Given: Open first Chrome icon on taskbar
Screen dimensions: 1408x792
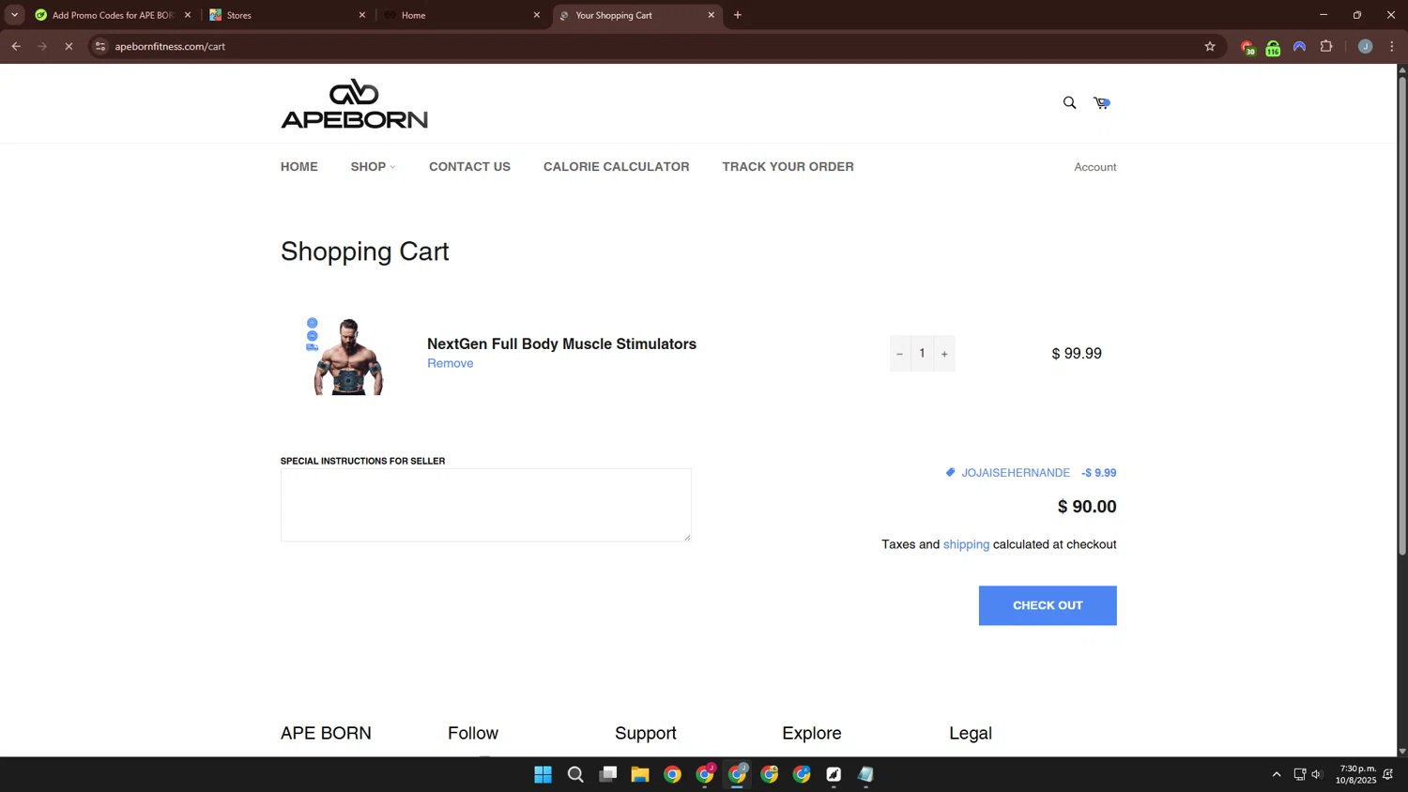Looking at the screenshot, I should tap(672, 774).
